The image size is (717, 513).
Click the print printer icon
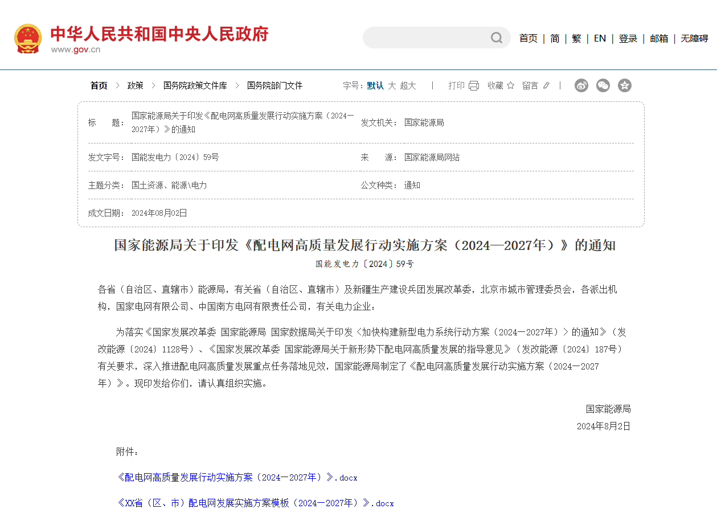pyautogui.click(x=474, y=85)
